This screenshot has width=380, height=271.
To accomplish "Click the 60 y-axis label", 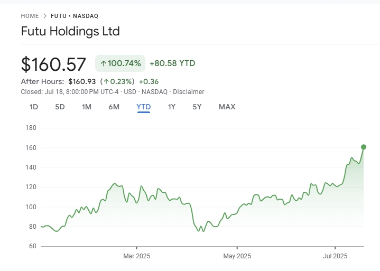I will [x=32, y=246].
